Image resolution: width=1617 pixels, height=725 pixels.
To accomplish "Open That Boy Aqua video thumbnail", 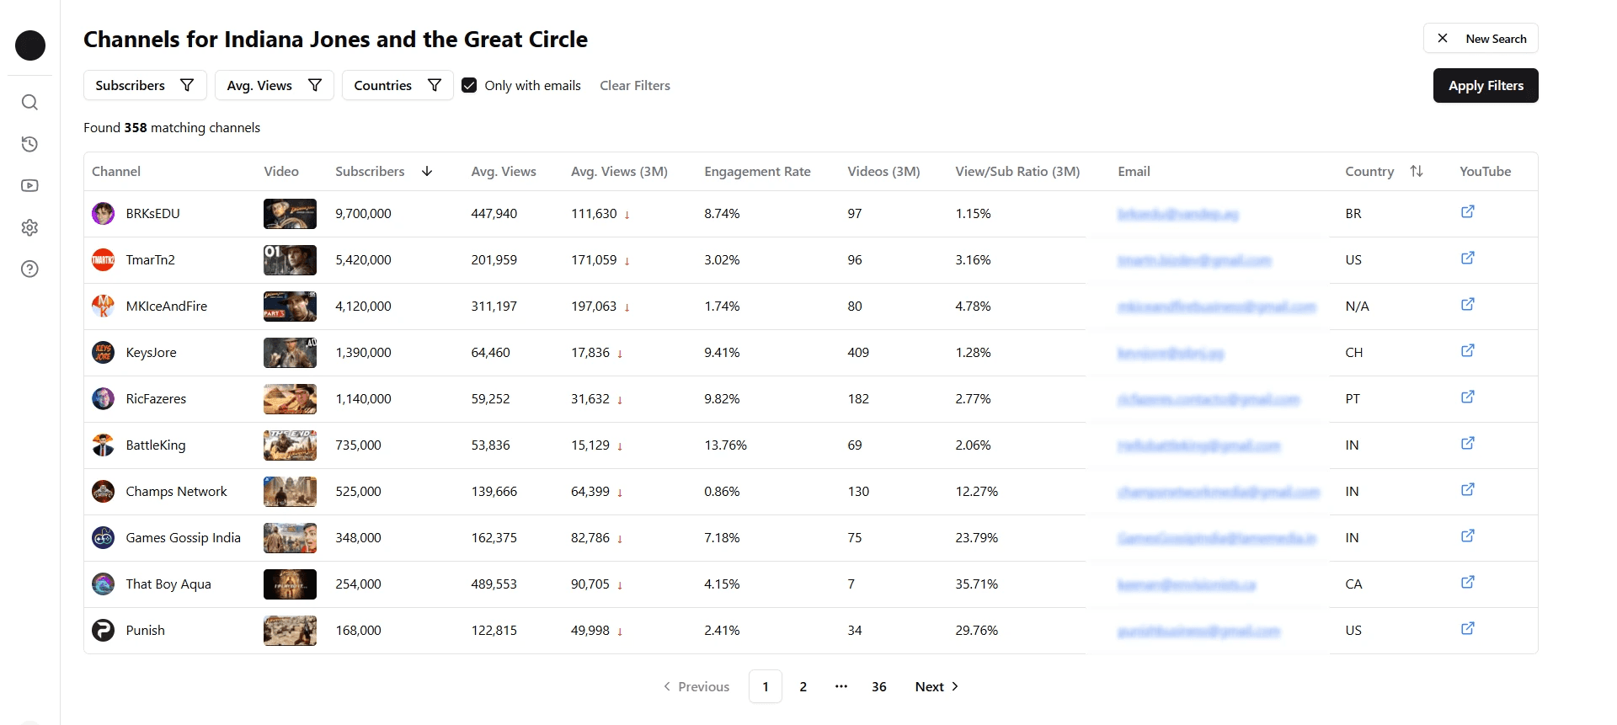I will coord(290,584).
